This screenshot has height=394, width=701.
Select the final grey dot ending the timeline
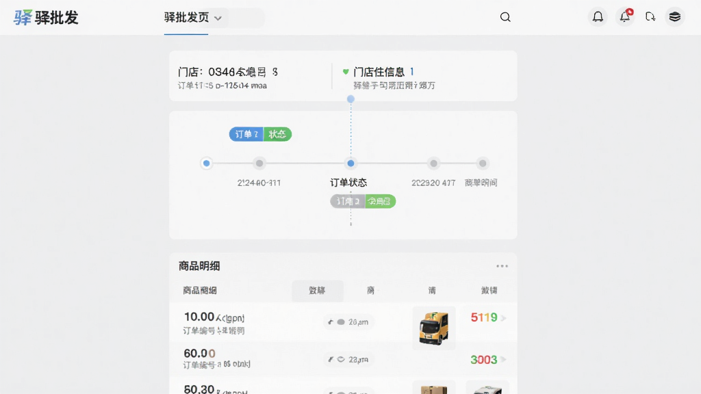[483, 163]
